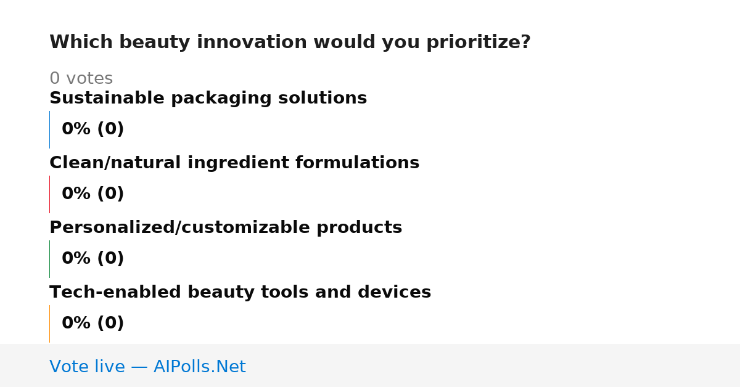Click orange bar for Tech-enabled tools
The height and width of the screenshot is (387, 740).
click(x=49, y=324)
